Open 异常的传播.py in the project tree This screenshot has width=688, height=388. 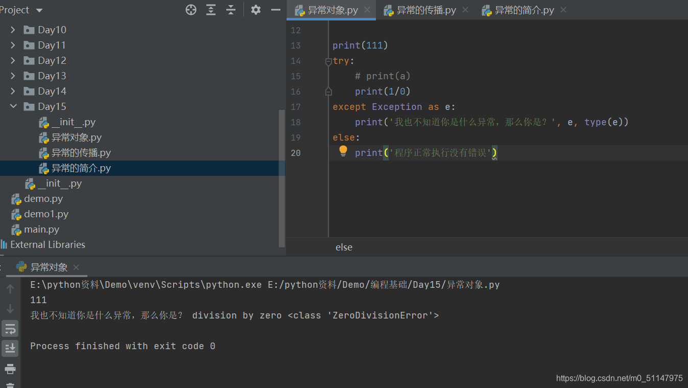click(x=81, y=153)
